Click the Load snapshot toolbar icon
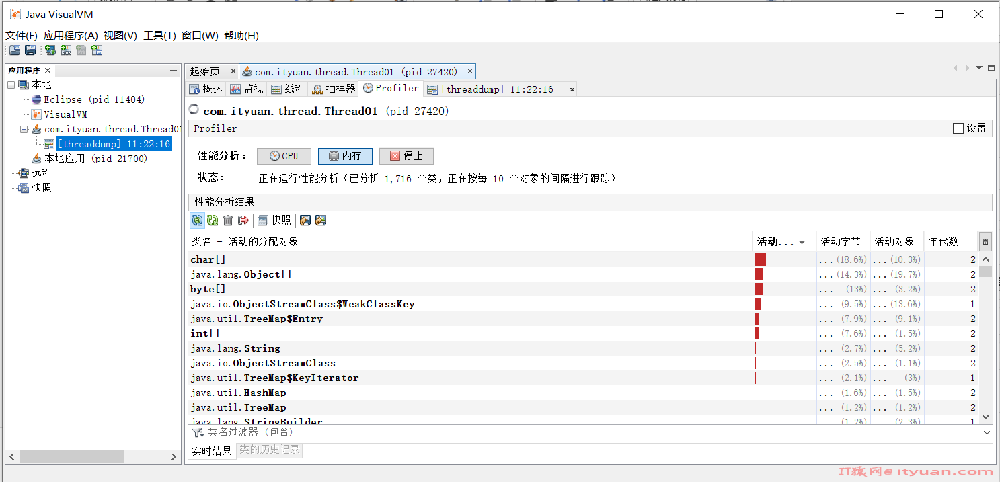 pyautogui.click(x=15, y=50)
